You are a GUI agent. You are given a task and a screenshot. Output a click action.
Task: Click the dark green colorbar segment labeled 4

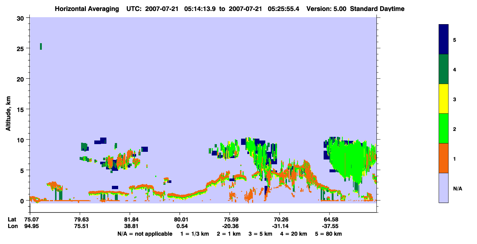pyautogui.click(x=444, y=69)
